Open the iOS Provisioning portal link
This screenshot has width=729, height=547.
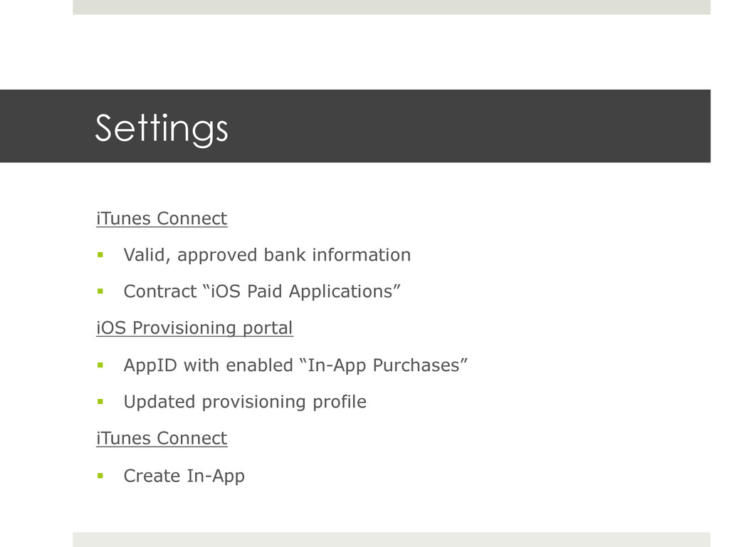click(x=195, y=328)
